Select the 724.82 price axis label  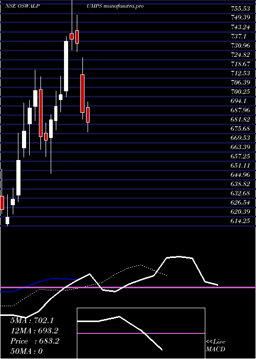(x=240, y=55)
